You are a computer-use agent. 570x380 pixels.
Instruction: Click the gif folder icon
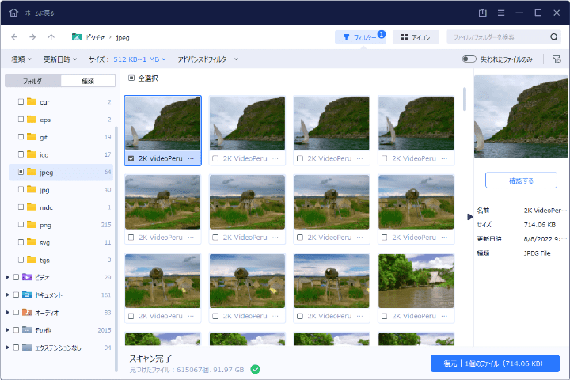(32, 137)
